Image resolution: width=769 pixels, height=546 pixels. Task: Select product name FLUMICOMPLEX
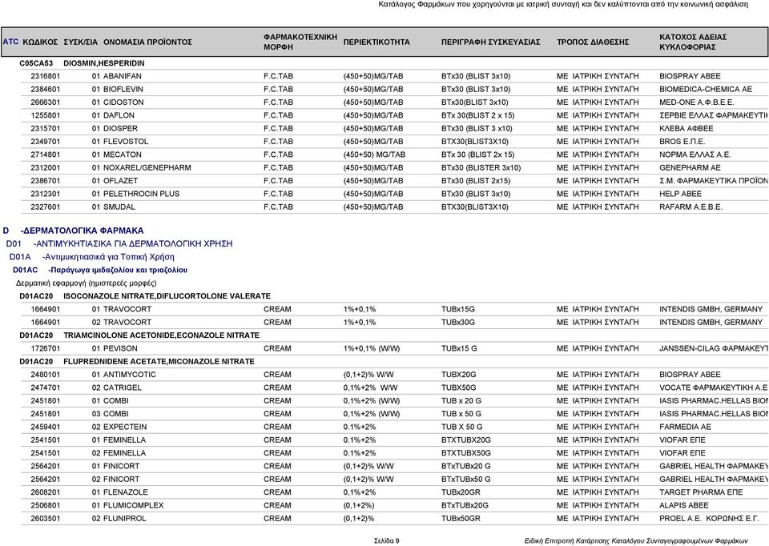click(x=134, y=505)
